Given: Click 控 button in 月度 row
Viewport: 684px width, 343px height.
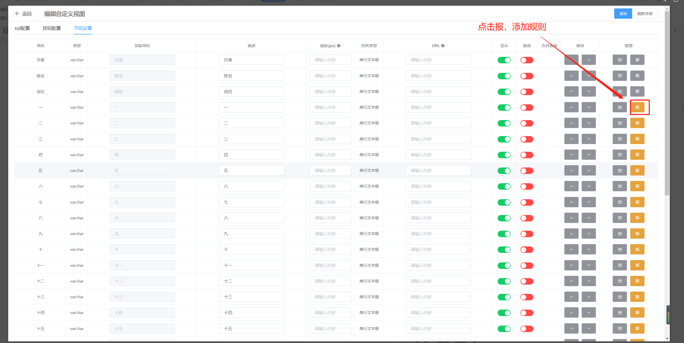Looking at the screenshot, I should coord(620,60).
